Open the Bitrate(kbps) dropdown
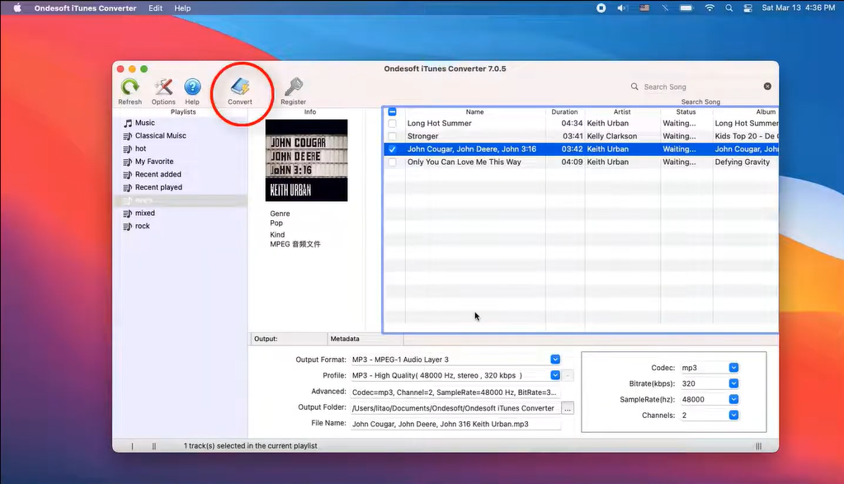 pos(733,383)
